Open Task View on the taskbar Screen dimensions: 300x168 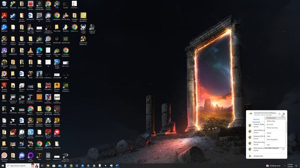42,166
